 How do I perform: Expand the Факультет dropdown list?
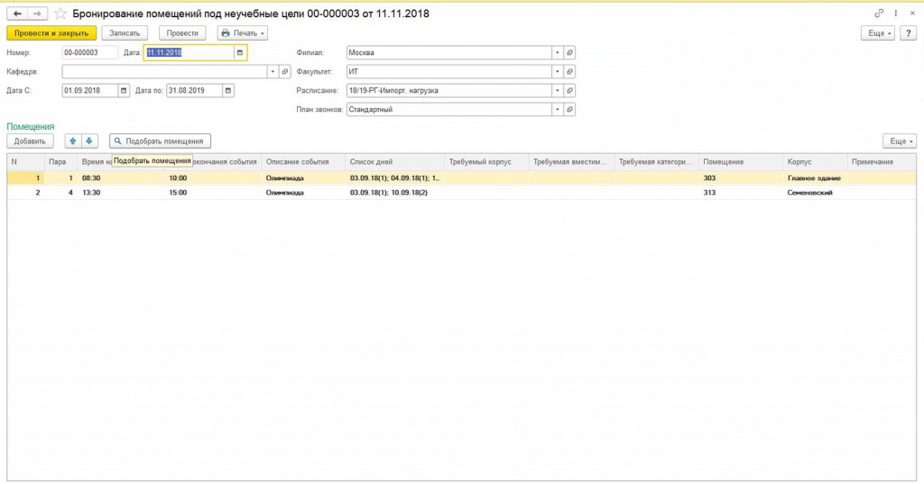pyautogui.click(x=557, y=71)
